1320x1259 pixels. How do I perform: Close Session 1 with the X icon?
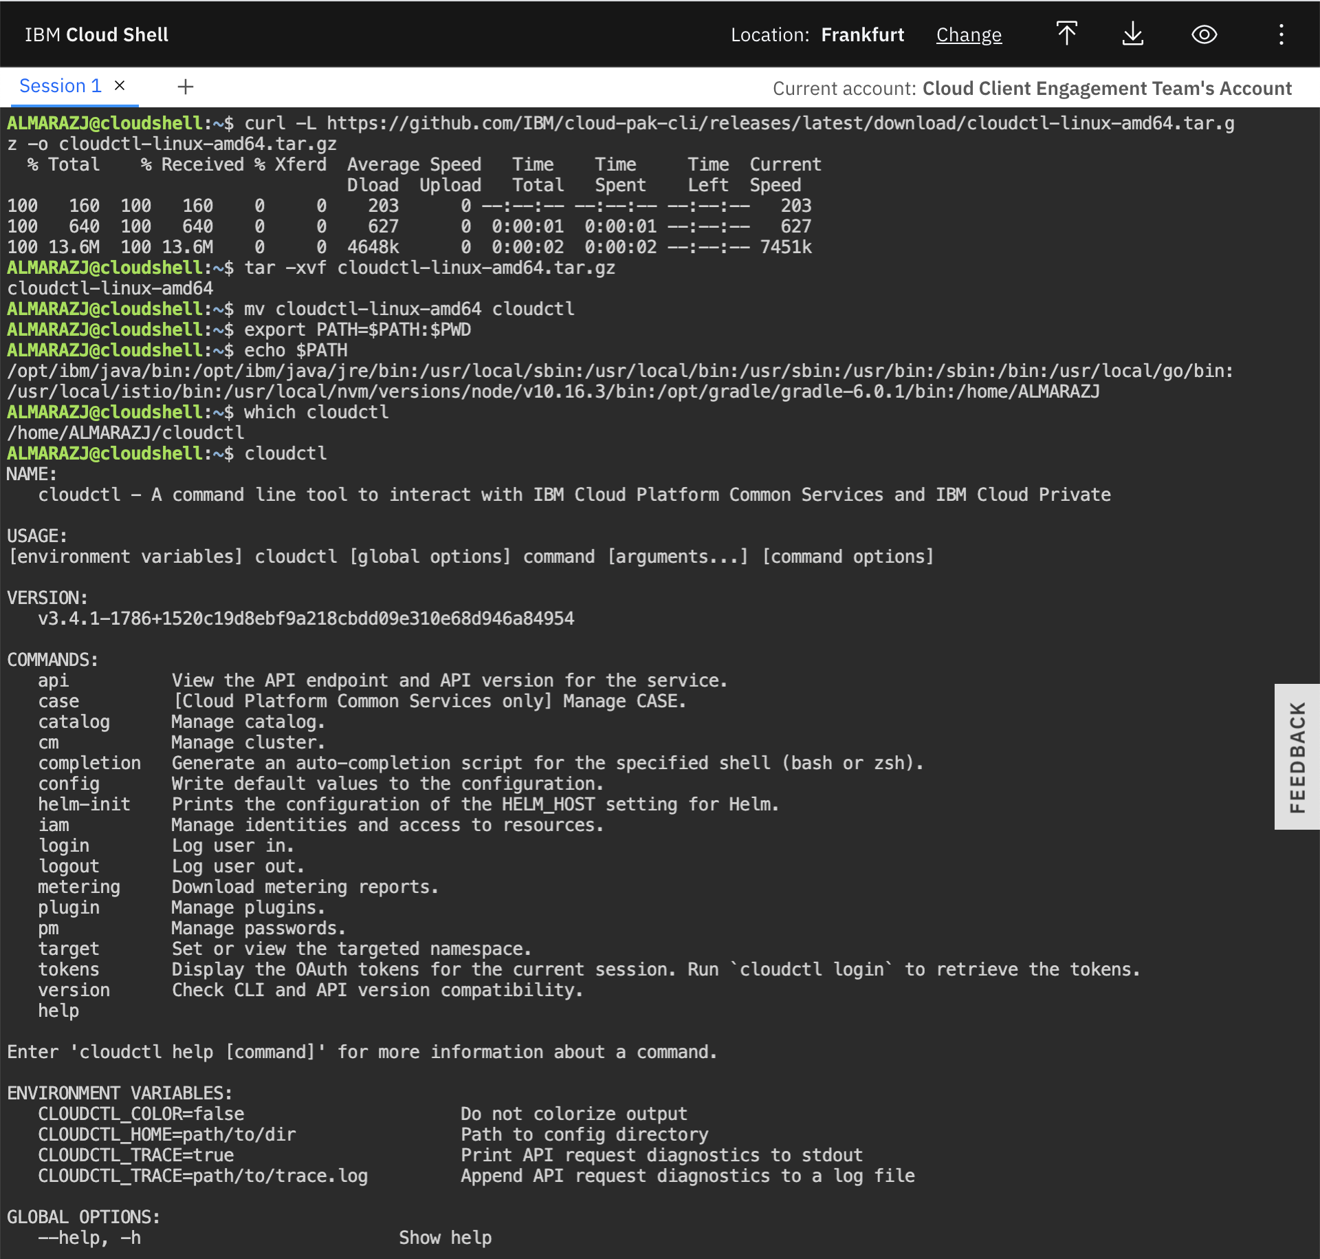coord(120,85)
